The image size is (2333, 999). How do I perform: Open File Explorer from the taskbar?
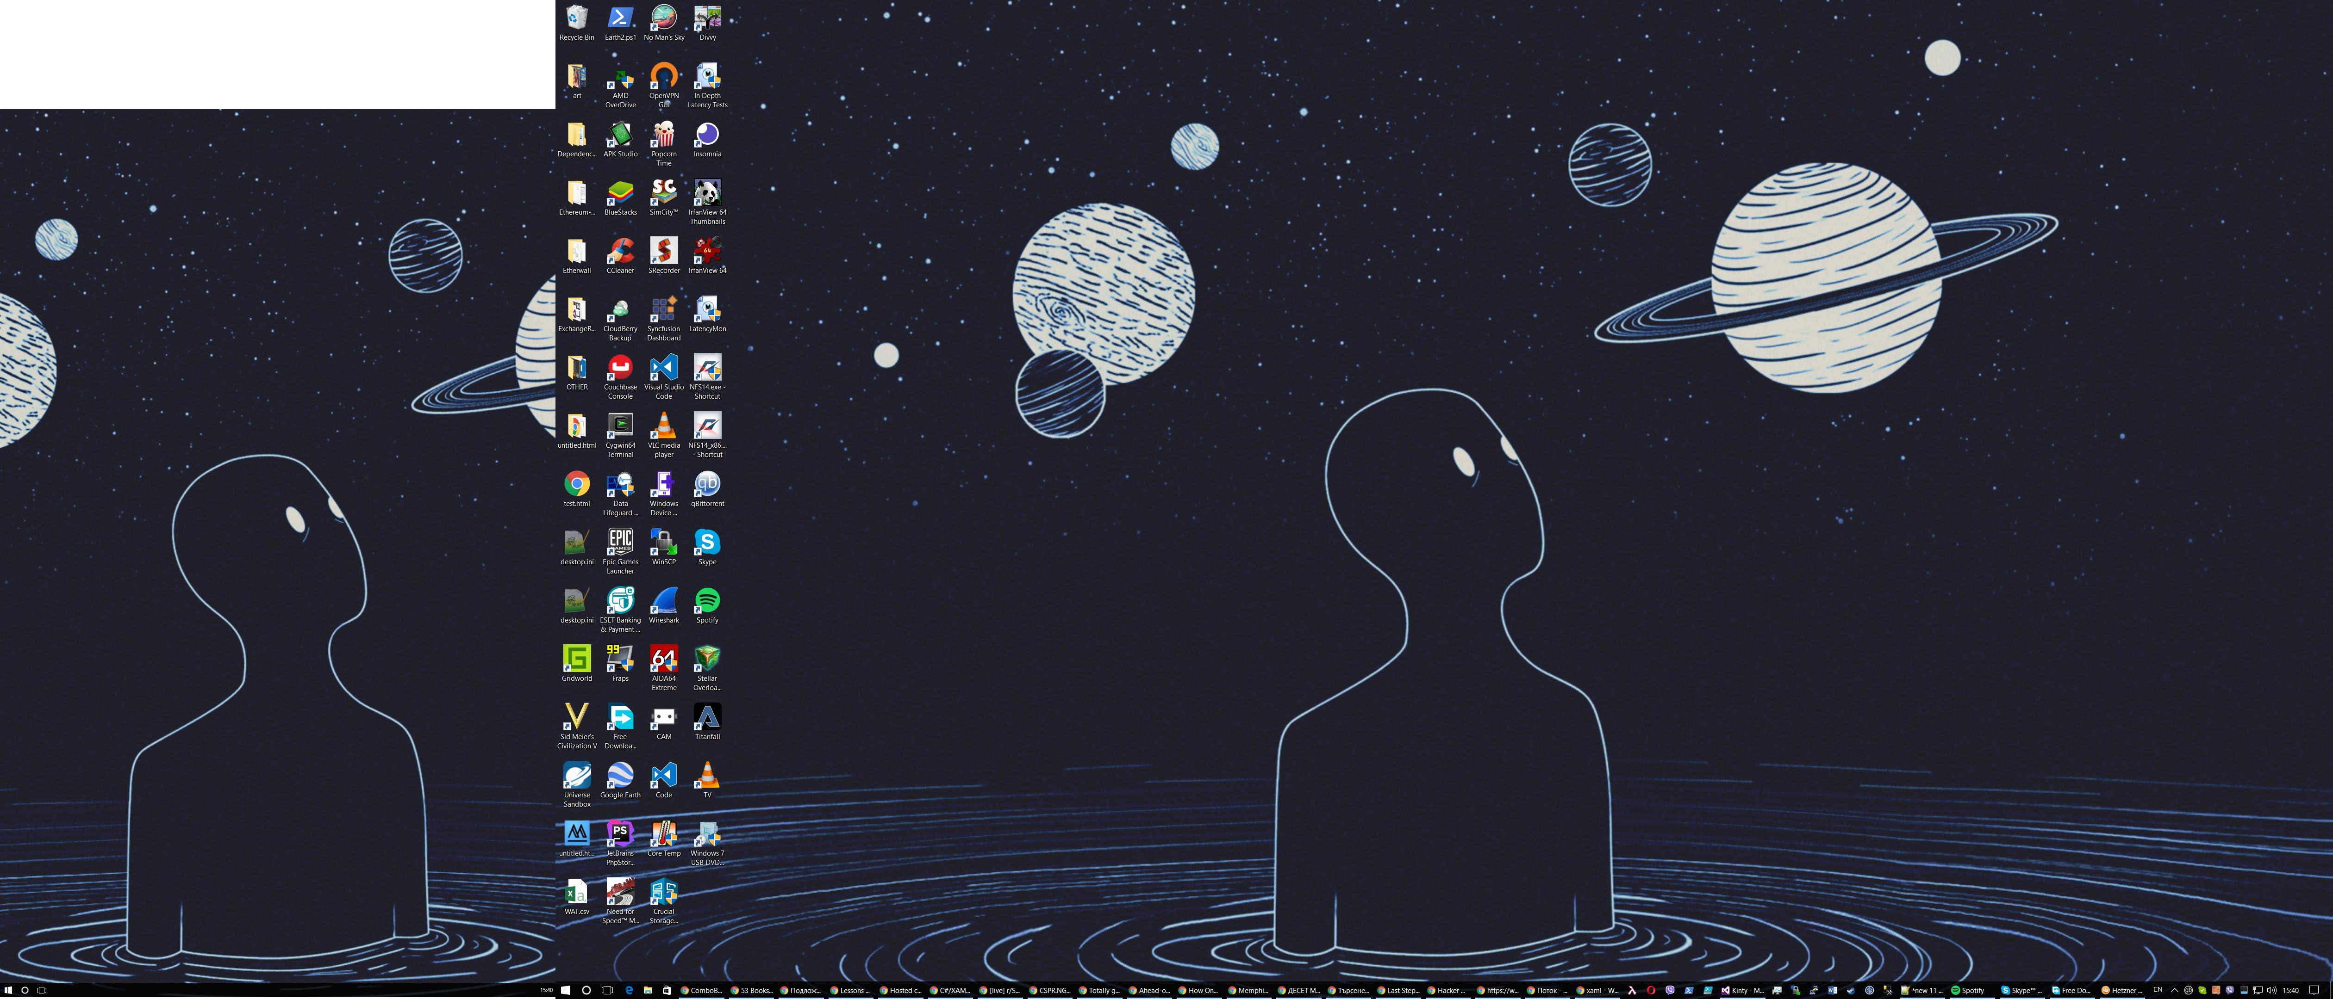pos(648,990)
